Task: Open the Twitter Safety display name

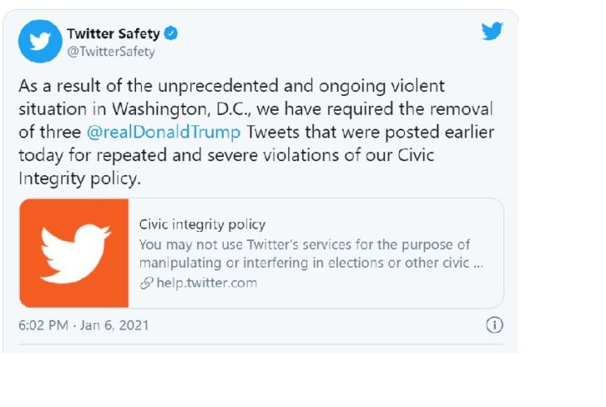Action: pos(113,34)
